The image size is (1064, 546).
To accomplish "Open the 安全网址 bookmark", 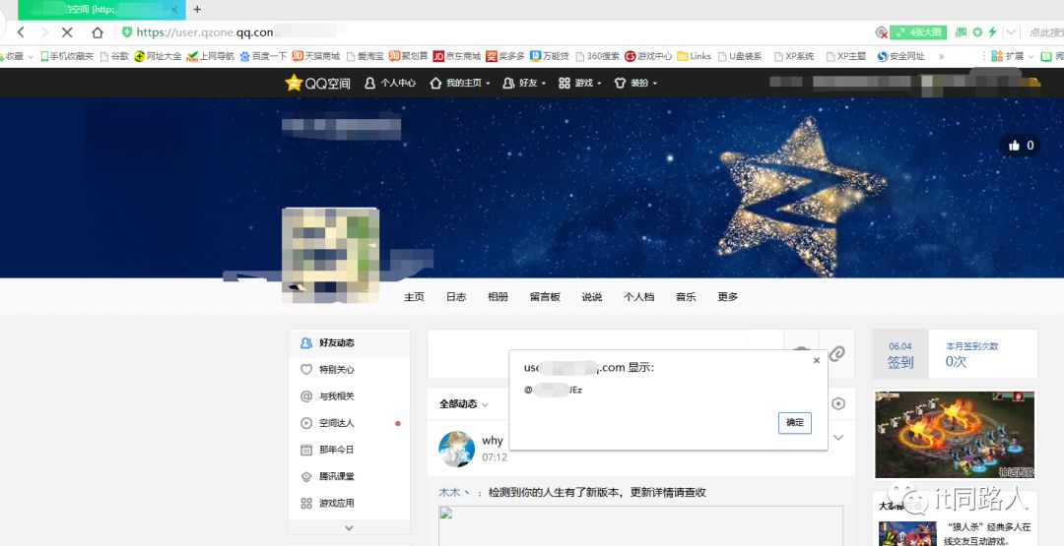I will [900, 56].
